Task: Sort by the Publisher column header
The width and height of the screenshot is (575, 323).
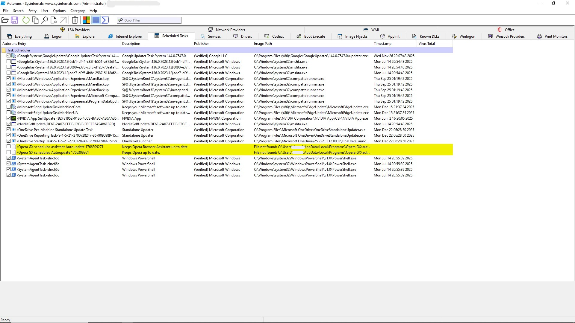Action: tap(222, 44)
